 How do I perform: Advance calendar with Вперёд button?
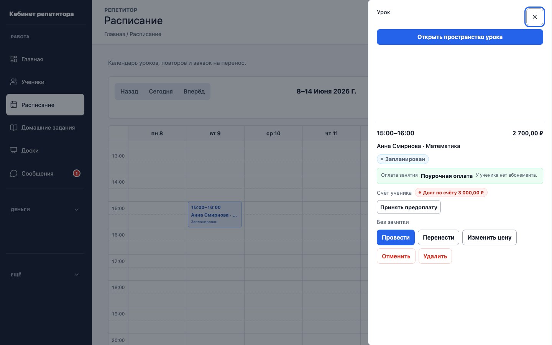pos(194,92)
